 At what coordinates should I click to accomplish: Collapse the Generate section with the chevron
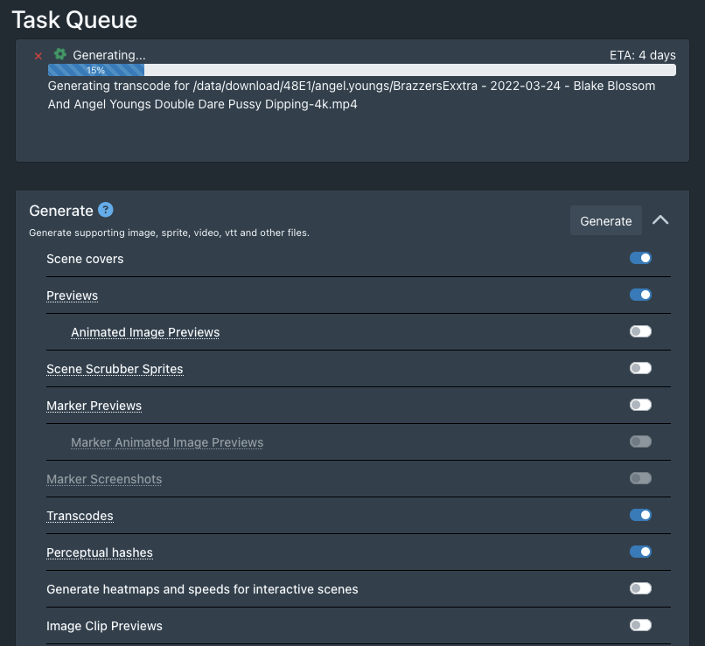pos(660,220)
